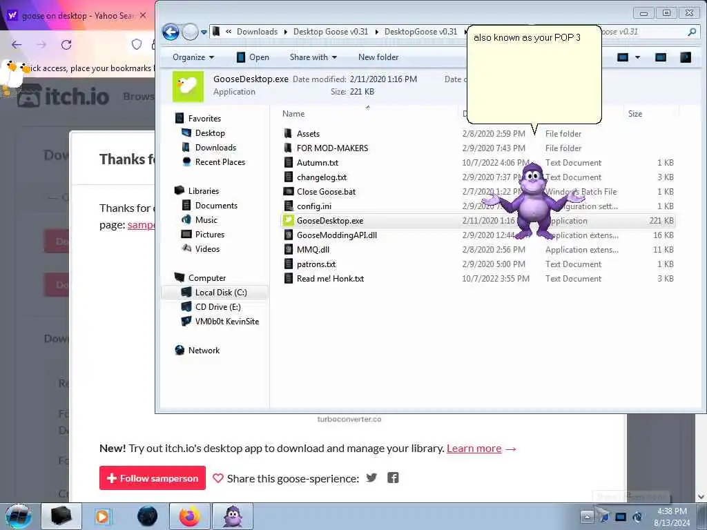This screenshot has height=530, width=707.
Task: Click Firefox browser back arrow
Action: click(x=17, y=45)
